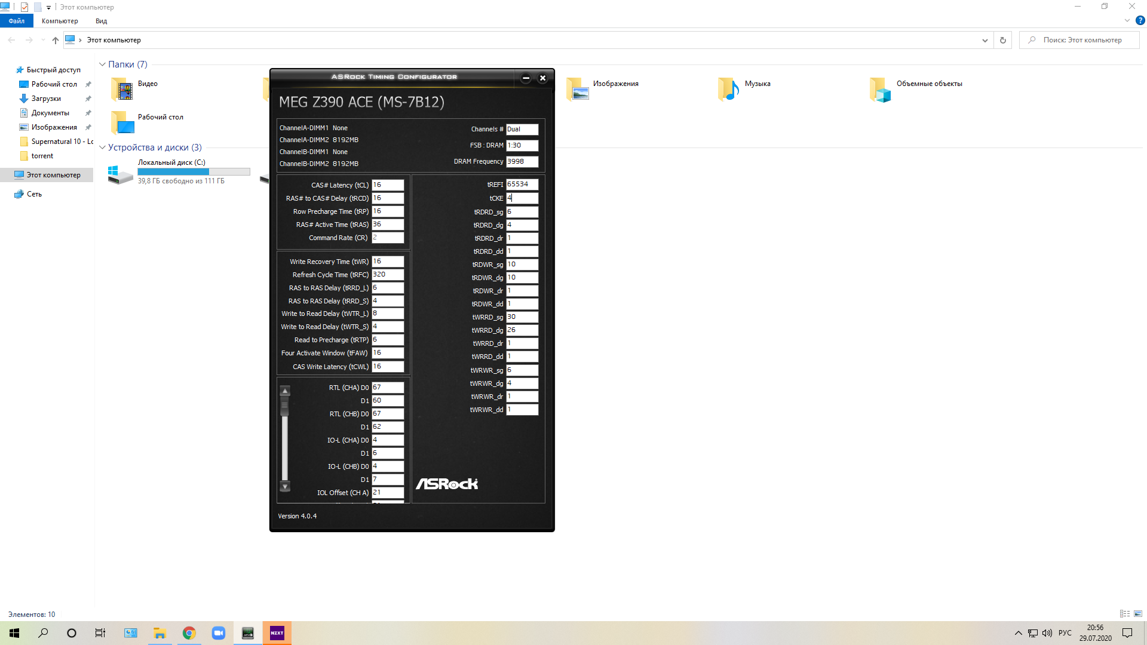Select Загрузки in quick access
The image size is (1147, 645).
click(x=46, y=99)
